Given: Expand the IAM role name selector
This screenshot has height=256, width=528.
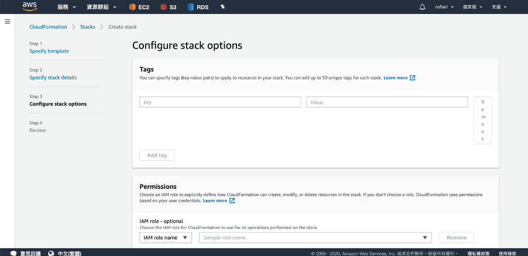Looking at the screenshot, I should [166, 237].
